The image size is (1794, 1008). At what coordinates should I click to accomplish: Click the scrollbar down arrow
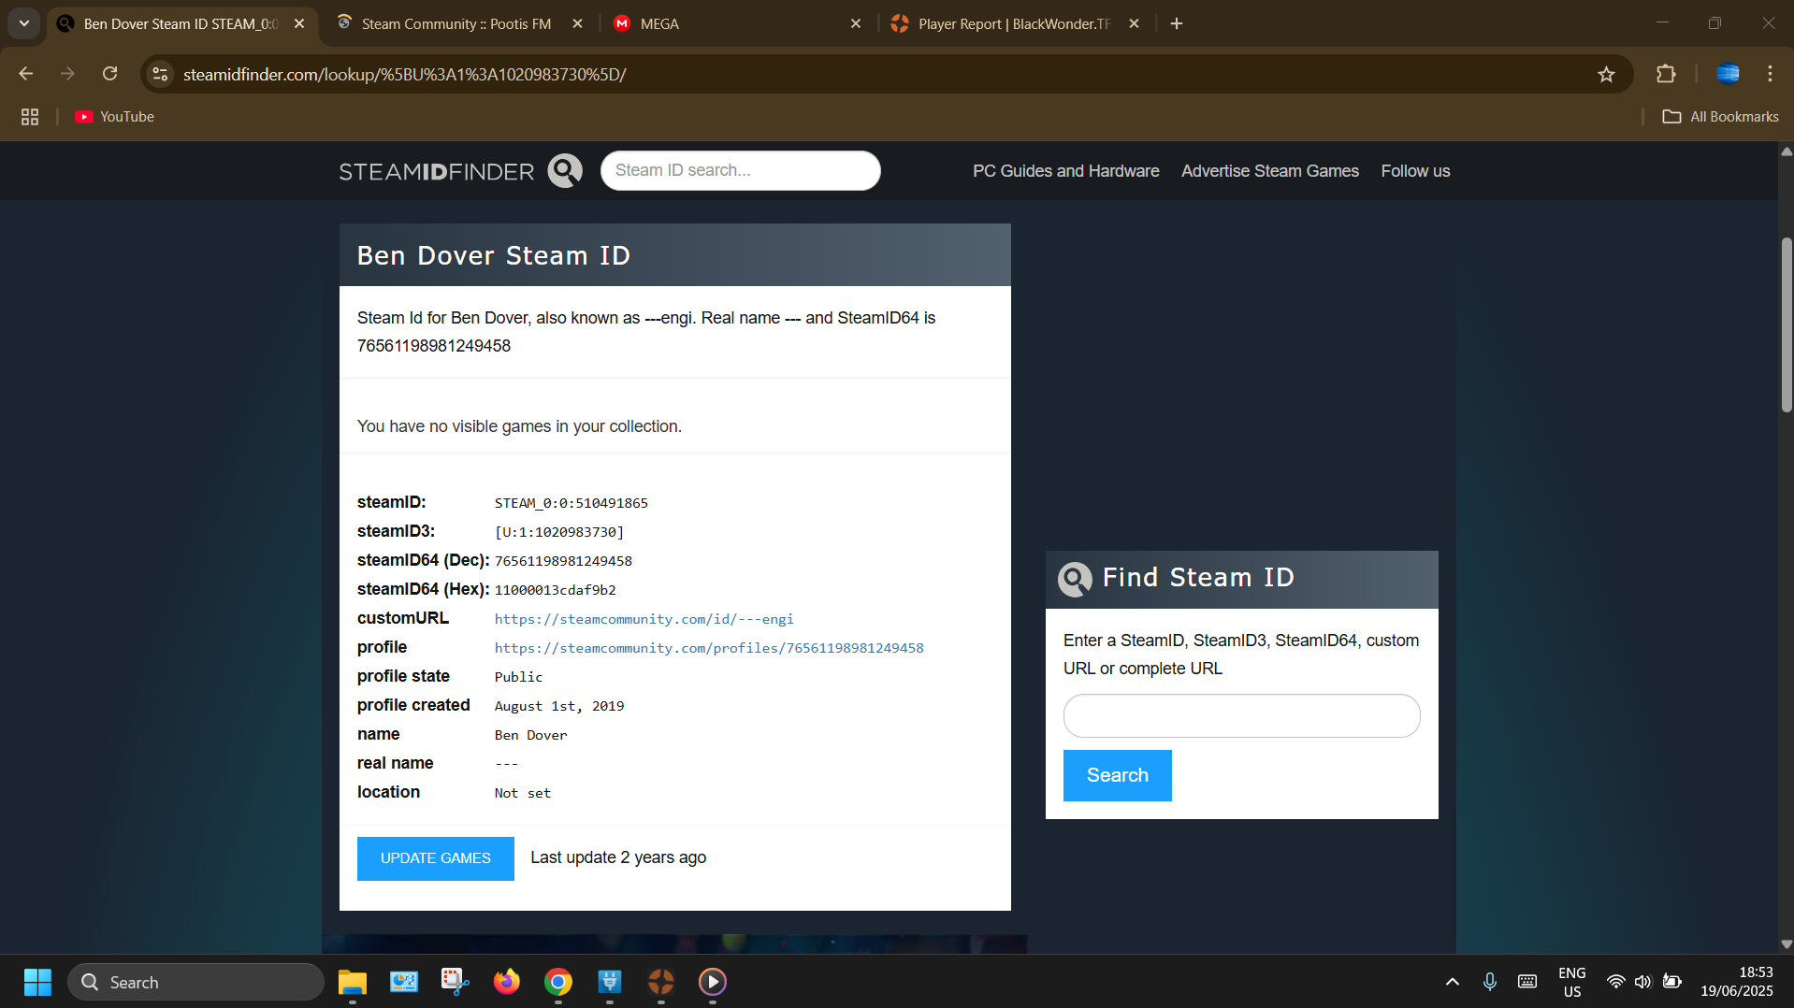1786,944
